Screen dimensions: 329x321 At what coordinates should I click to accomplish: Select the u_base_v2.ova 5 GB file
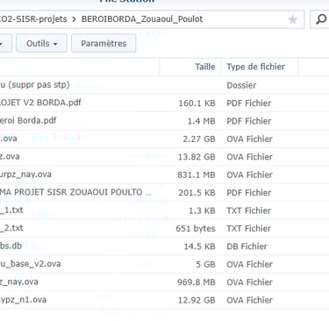pos(164,264)
